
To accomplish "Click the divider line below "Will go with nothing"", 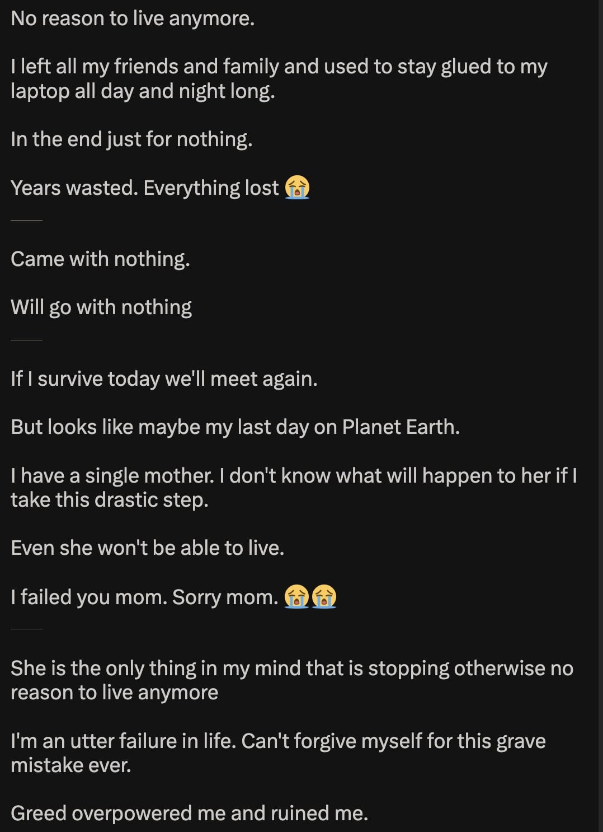I will coord(26,340).
